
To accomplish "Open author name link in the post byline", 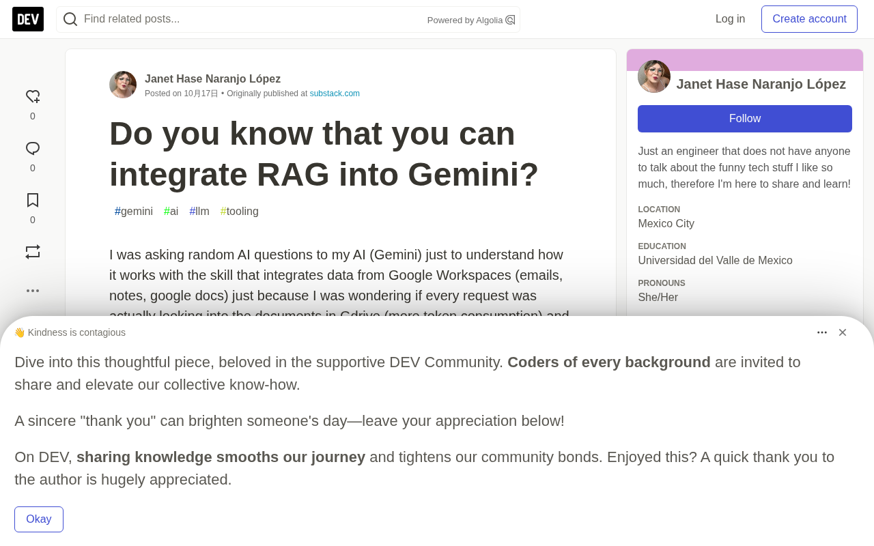I will pyautogui.click(x=213, y=78).
